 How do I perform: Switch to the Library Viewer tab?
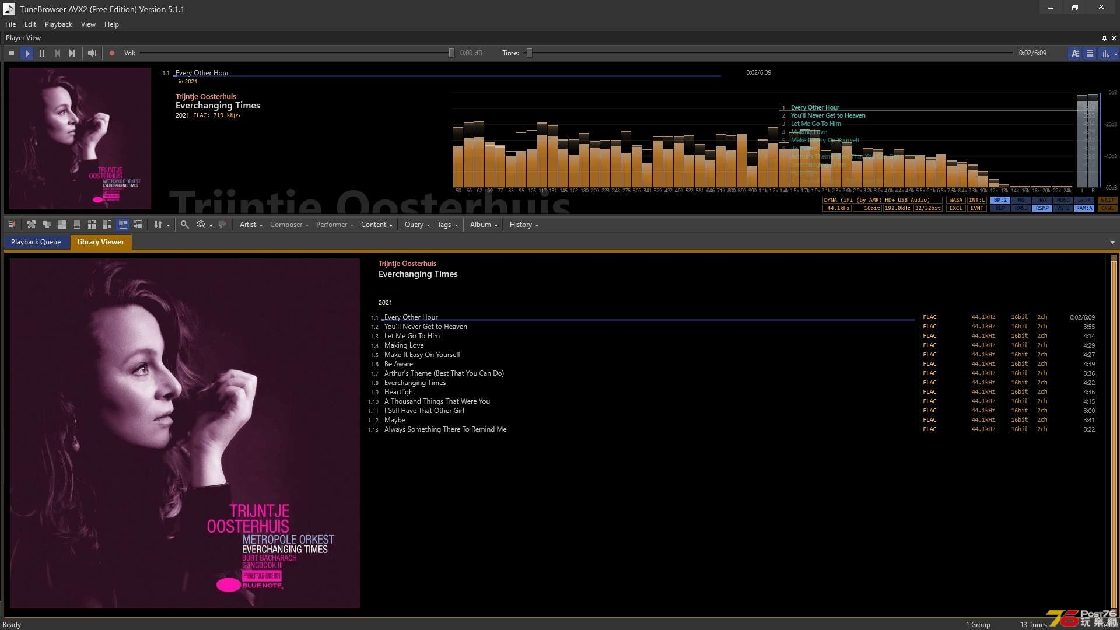point(100,242)
